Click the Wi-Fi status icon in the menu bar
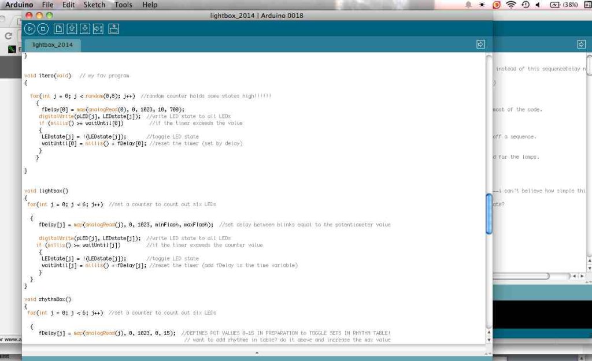Viewport: 592px width, 361px height. [511, 5]
